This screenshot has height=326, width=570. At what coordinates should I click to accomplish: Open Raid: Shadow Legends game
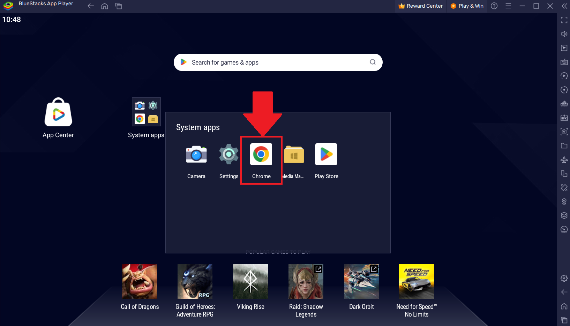pos(306,281)
